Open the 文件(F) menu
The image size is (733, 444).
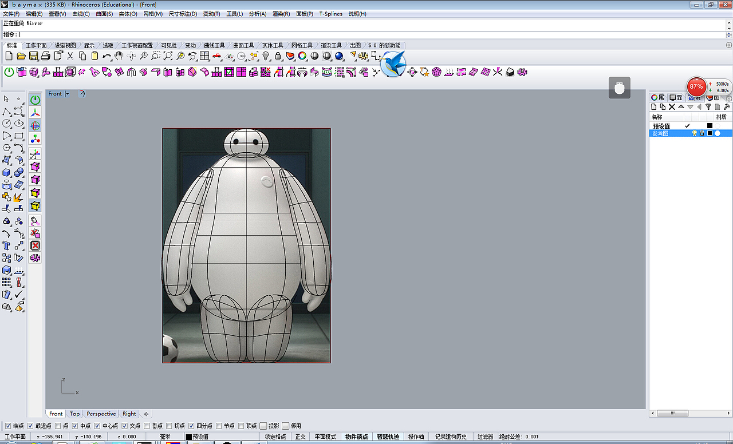(x=11, y=14)
